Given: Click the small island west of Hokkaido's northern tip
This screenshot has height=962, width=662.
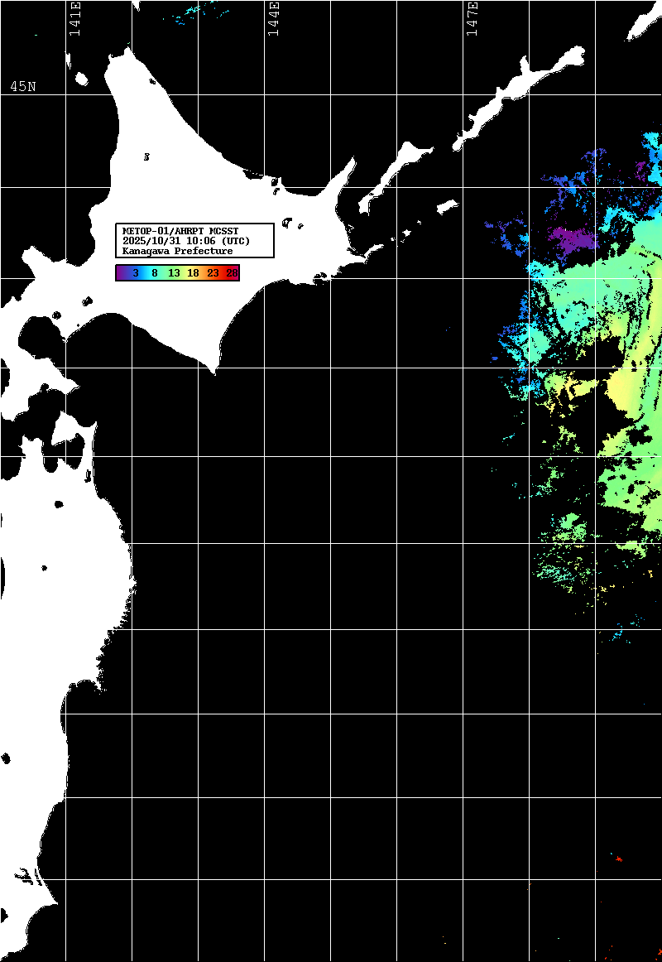Looking at the screenshot, I should pyautogui.click(x=80, y=79).
